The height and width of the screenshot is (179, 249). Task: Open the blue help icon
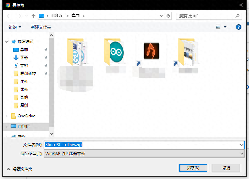click(x=239, y=27)
